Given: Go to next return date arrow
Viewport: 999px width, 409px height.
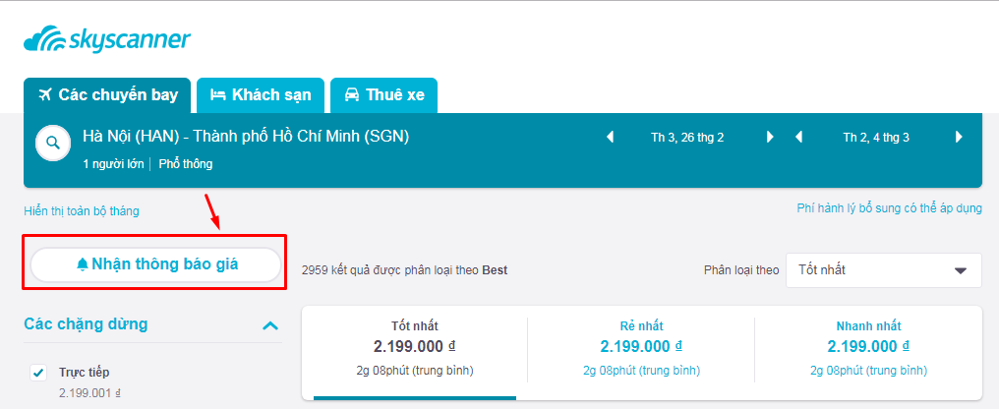Looking at the screenshot, I should tap(959, 137).
